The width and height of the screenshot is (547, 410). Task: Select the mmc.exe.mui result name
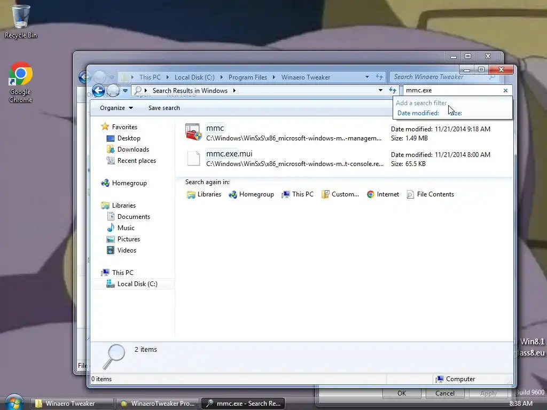(229, 154)
